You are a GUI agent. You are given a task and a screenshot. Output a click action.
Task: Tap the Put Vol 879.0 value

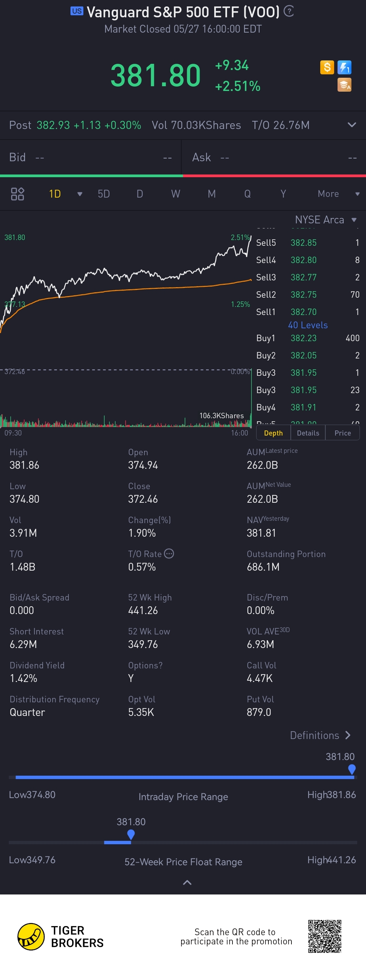click(x=259, y=712)
